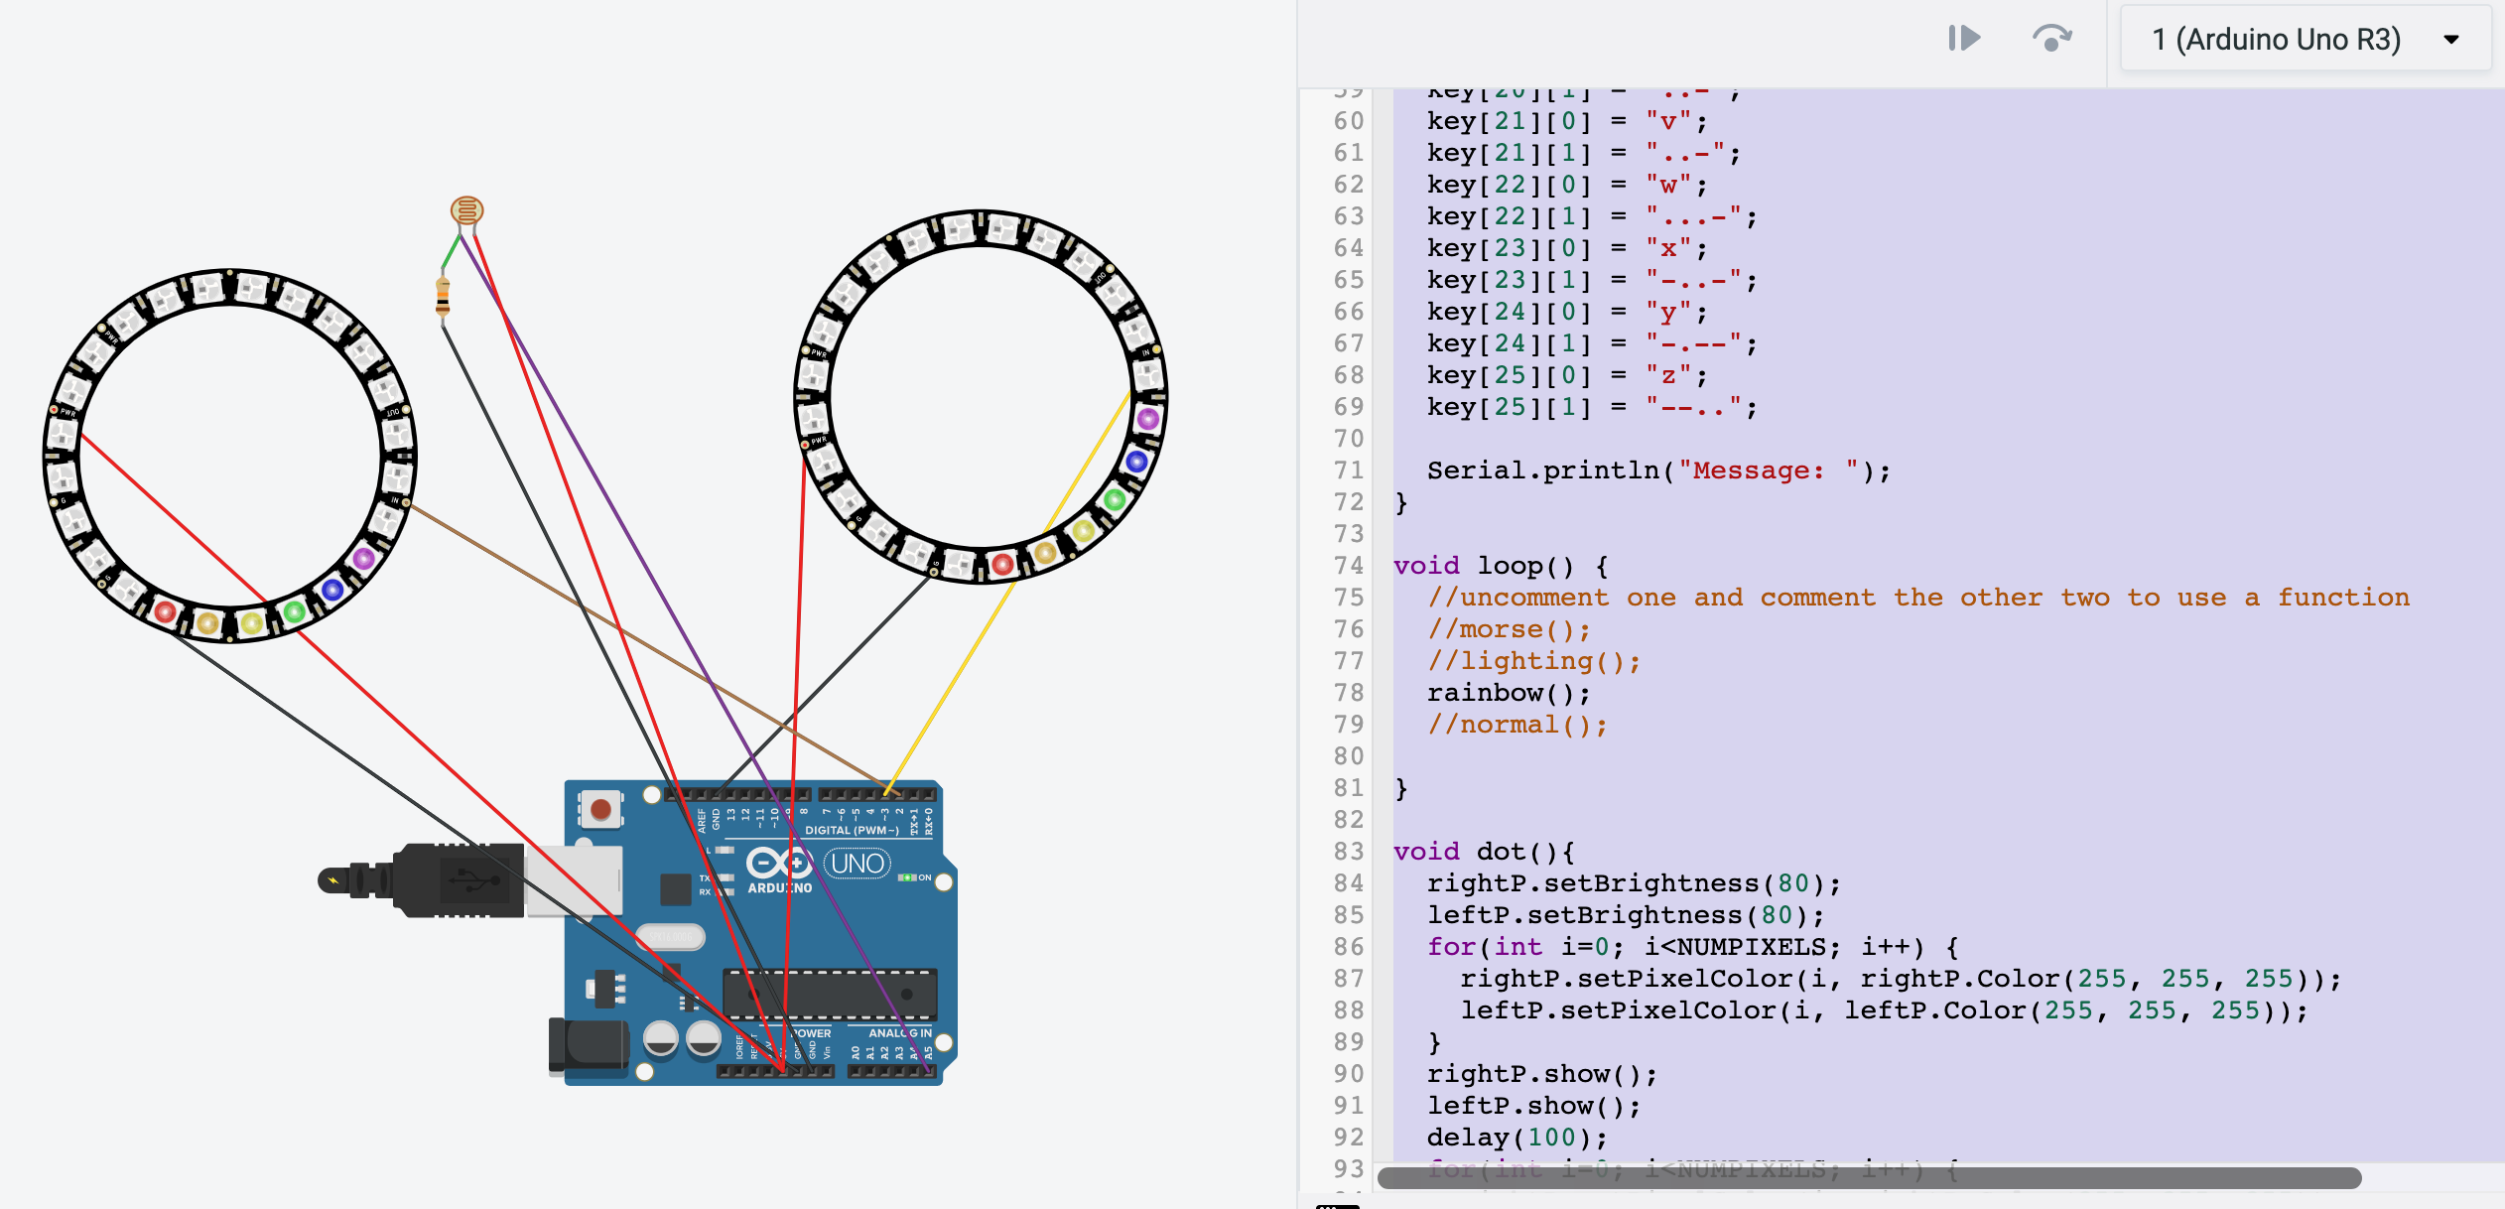Image resolution: width=2505 pixels, height=1209 pixels.
Task: Click the rightP.setPixelColor line 87
Action: click(1901, 979)
